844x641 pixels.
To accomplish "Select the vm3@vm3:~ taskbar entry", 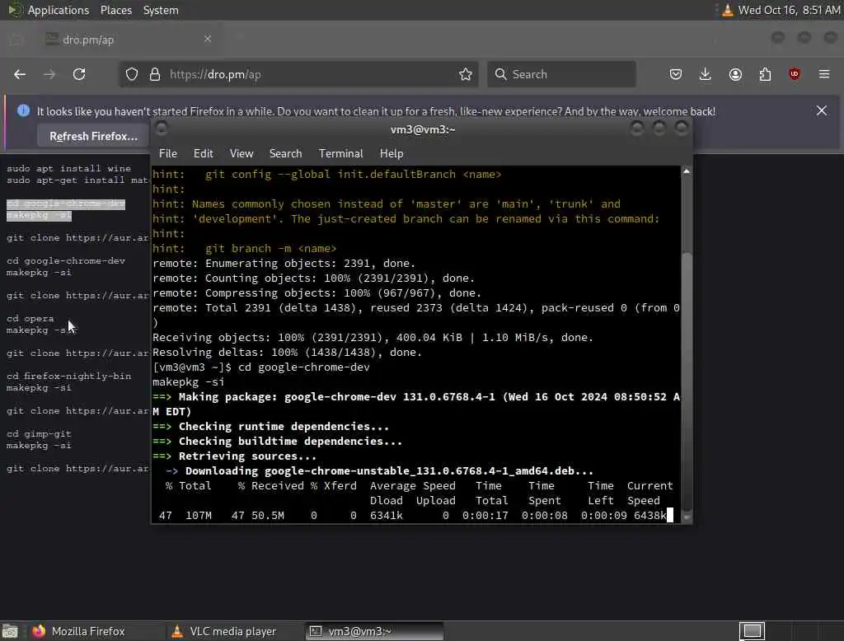I will [x=375, y=631].
